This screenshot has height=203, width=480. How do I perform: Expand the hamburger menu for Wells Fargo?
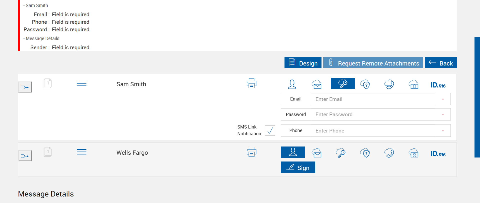click(81, 152)
